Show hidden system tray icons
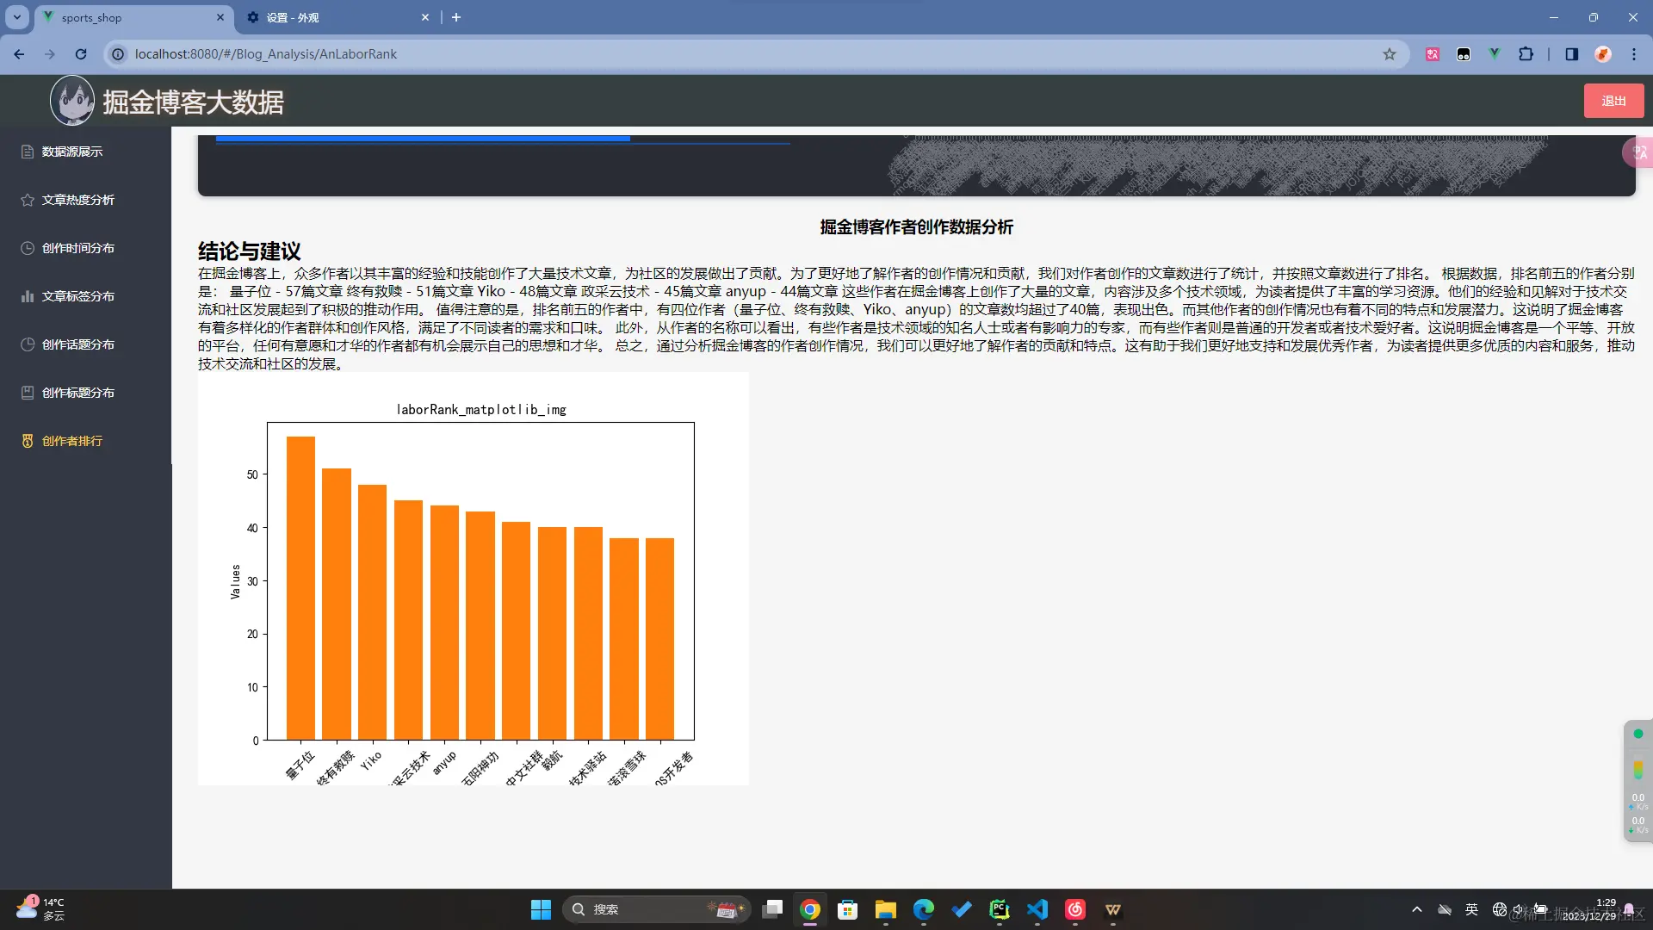The image size is (1653, 930). (x=1416, y=909)
